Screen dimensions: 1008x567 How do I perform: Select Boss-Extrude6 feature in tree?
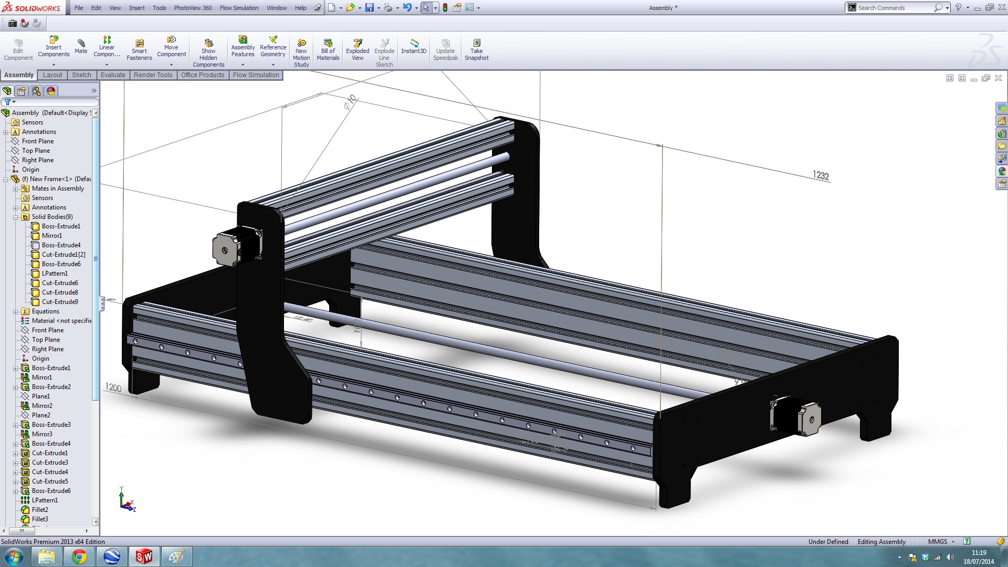tap(51, 491)
